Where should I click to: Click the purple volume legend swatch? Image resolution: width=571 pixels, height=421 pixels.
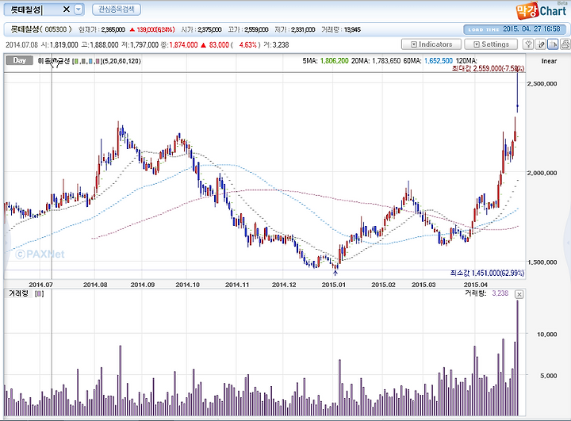coord(40,293)
